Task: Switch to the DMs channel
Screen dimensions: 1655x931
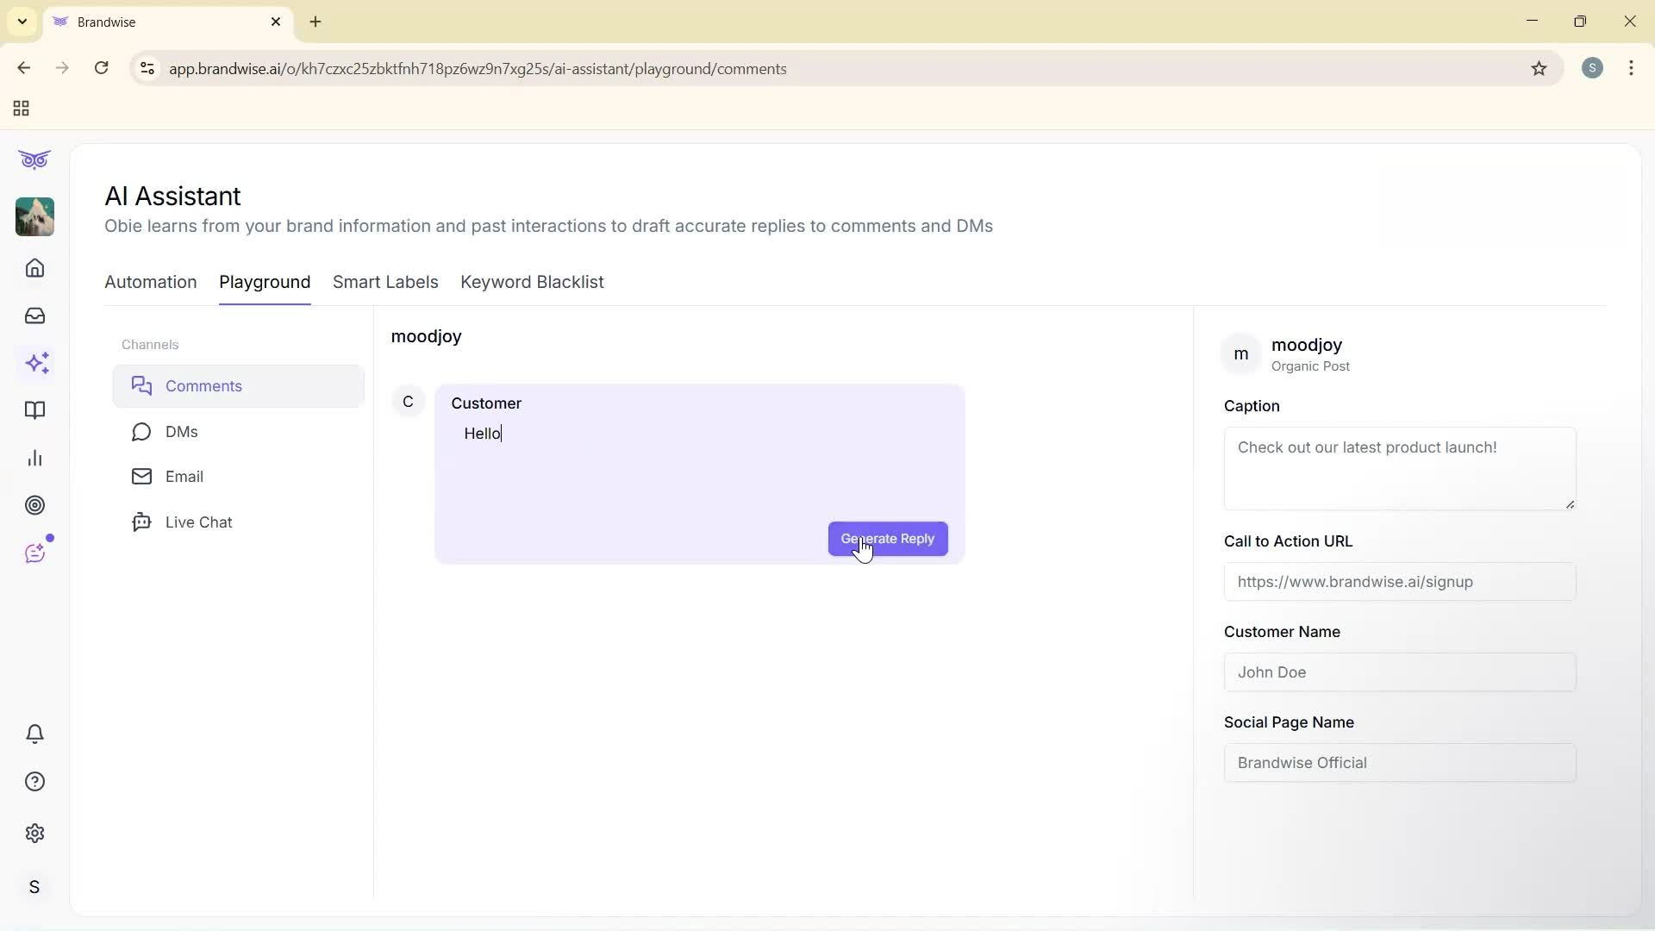Action: 182,432
